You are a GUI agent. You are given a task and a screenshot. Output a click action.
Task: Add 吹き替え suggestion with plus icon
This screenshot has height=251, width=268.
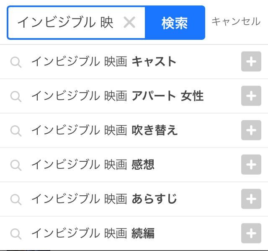[x=251, y=130]
